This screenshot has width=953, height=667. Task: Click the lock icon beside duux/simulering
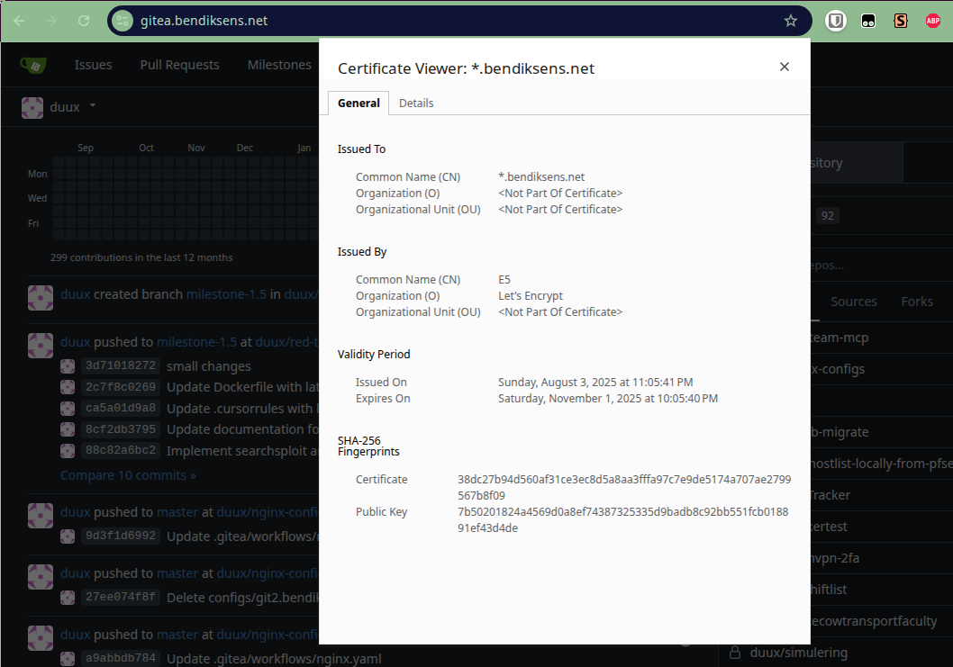[x=735, y=653]
